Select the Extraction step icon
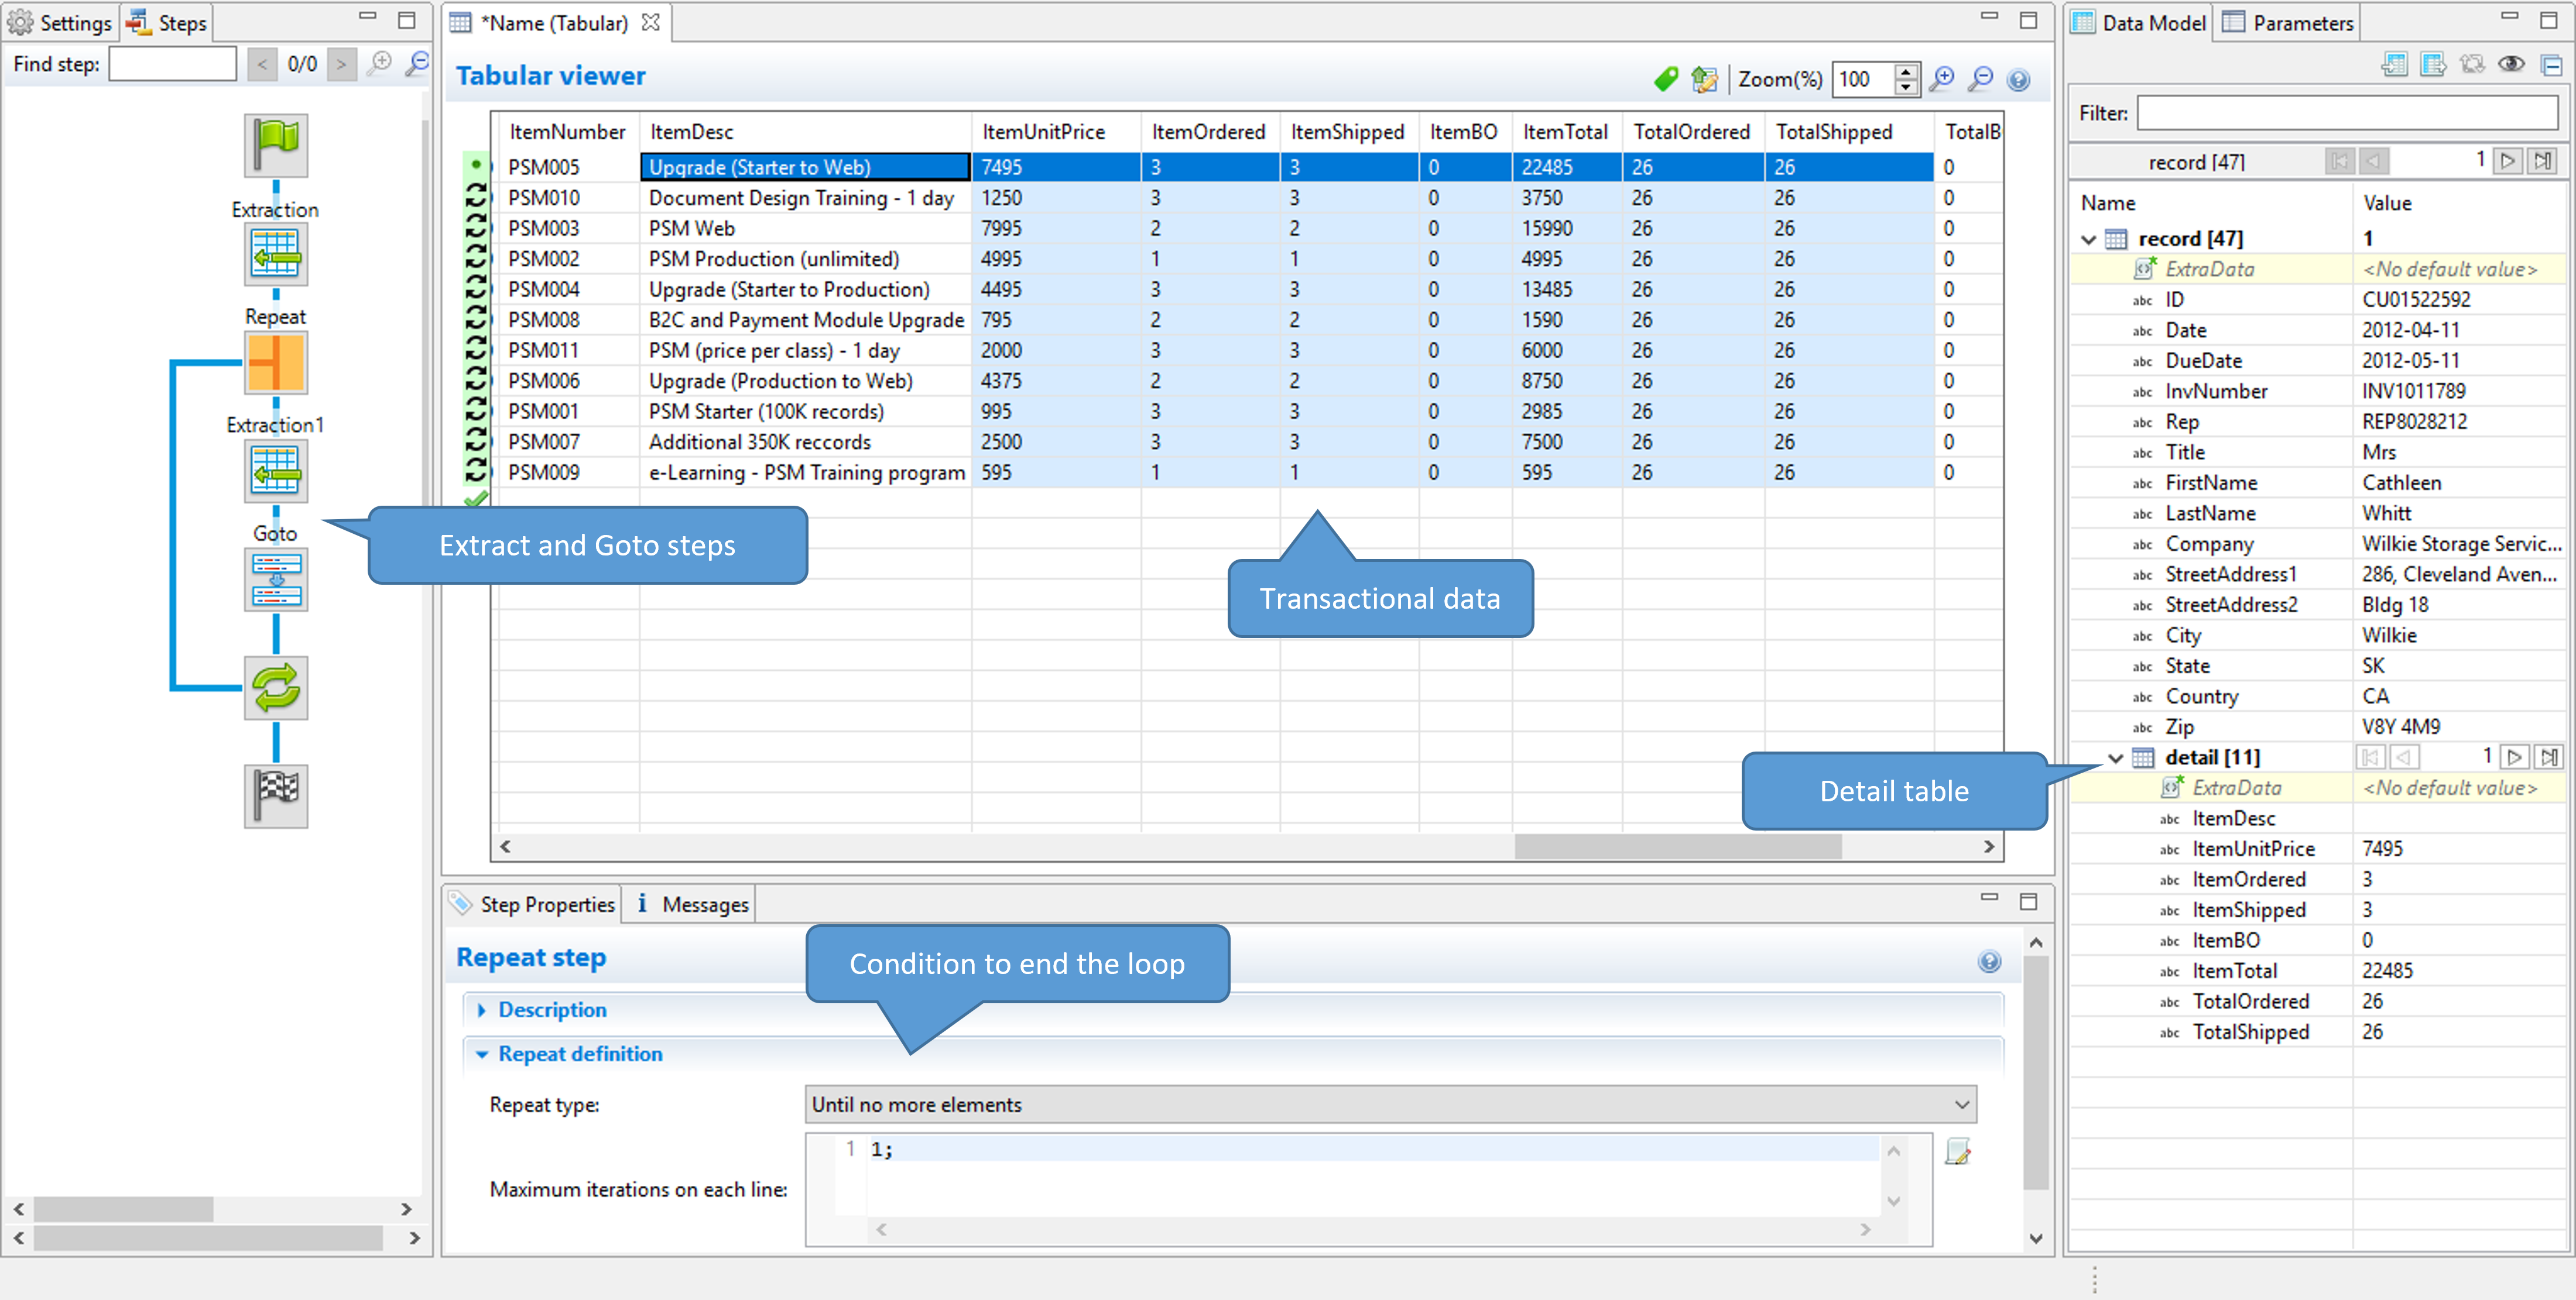Screen dimensions: 2576x1300 tap(276, 254)
